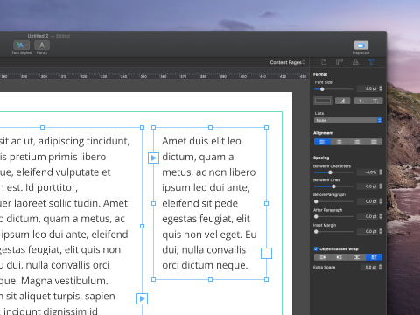This screenshot has width=420, height=315.
Task: Click the text 'orci dictum neque.'
Action: (205, 265)
